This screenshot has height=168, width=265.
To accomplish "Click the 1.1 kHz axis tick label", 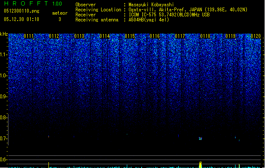I will tap(4, 55).
